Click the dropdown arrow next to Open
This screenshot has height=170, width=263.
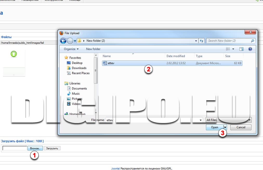coord(225,127)
